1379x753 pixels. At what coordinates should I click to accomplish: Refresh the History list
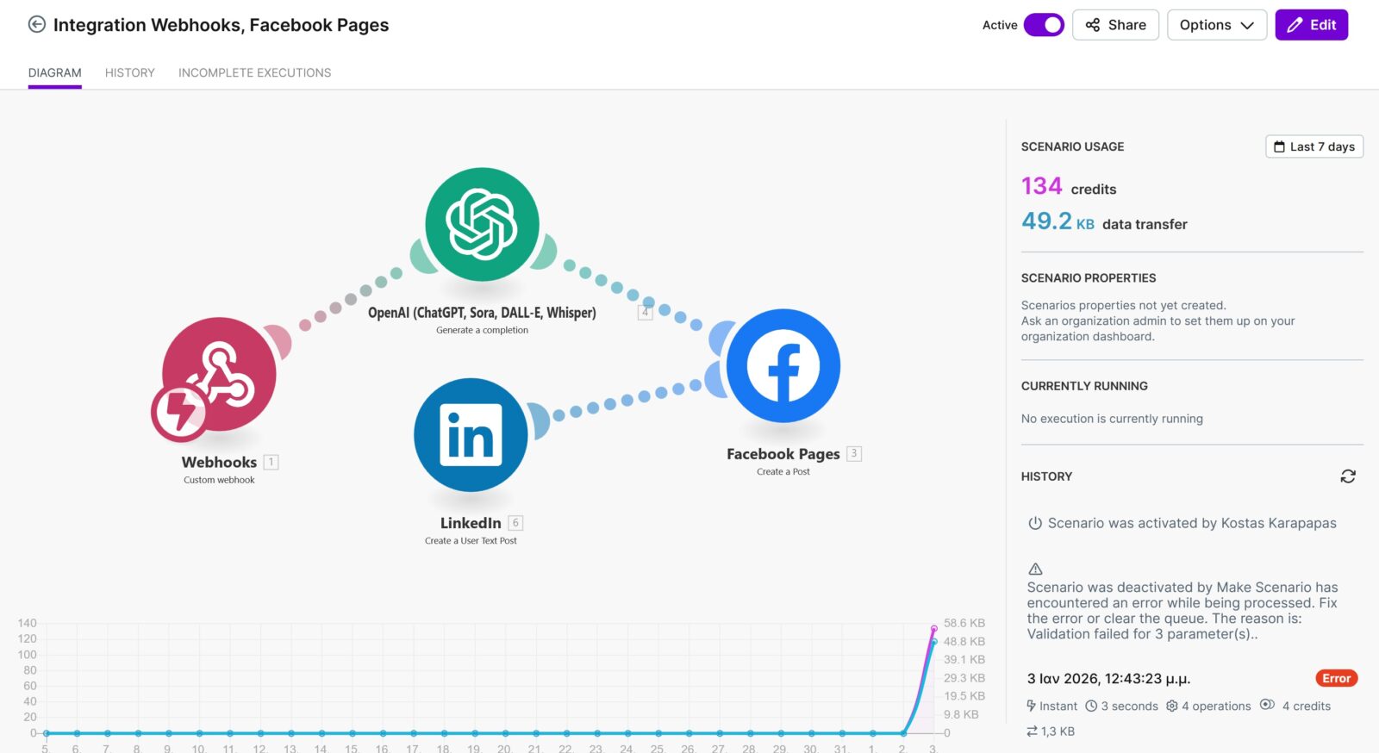pos(1348,476)
